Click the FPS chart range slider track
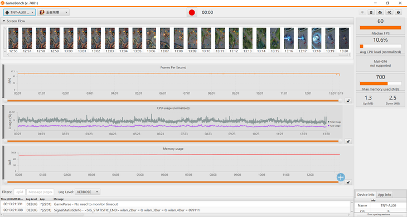 click(x=173, y=101)
